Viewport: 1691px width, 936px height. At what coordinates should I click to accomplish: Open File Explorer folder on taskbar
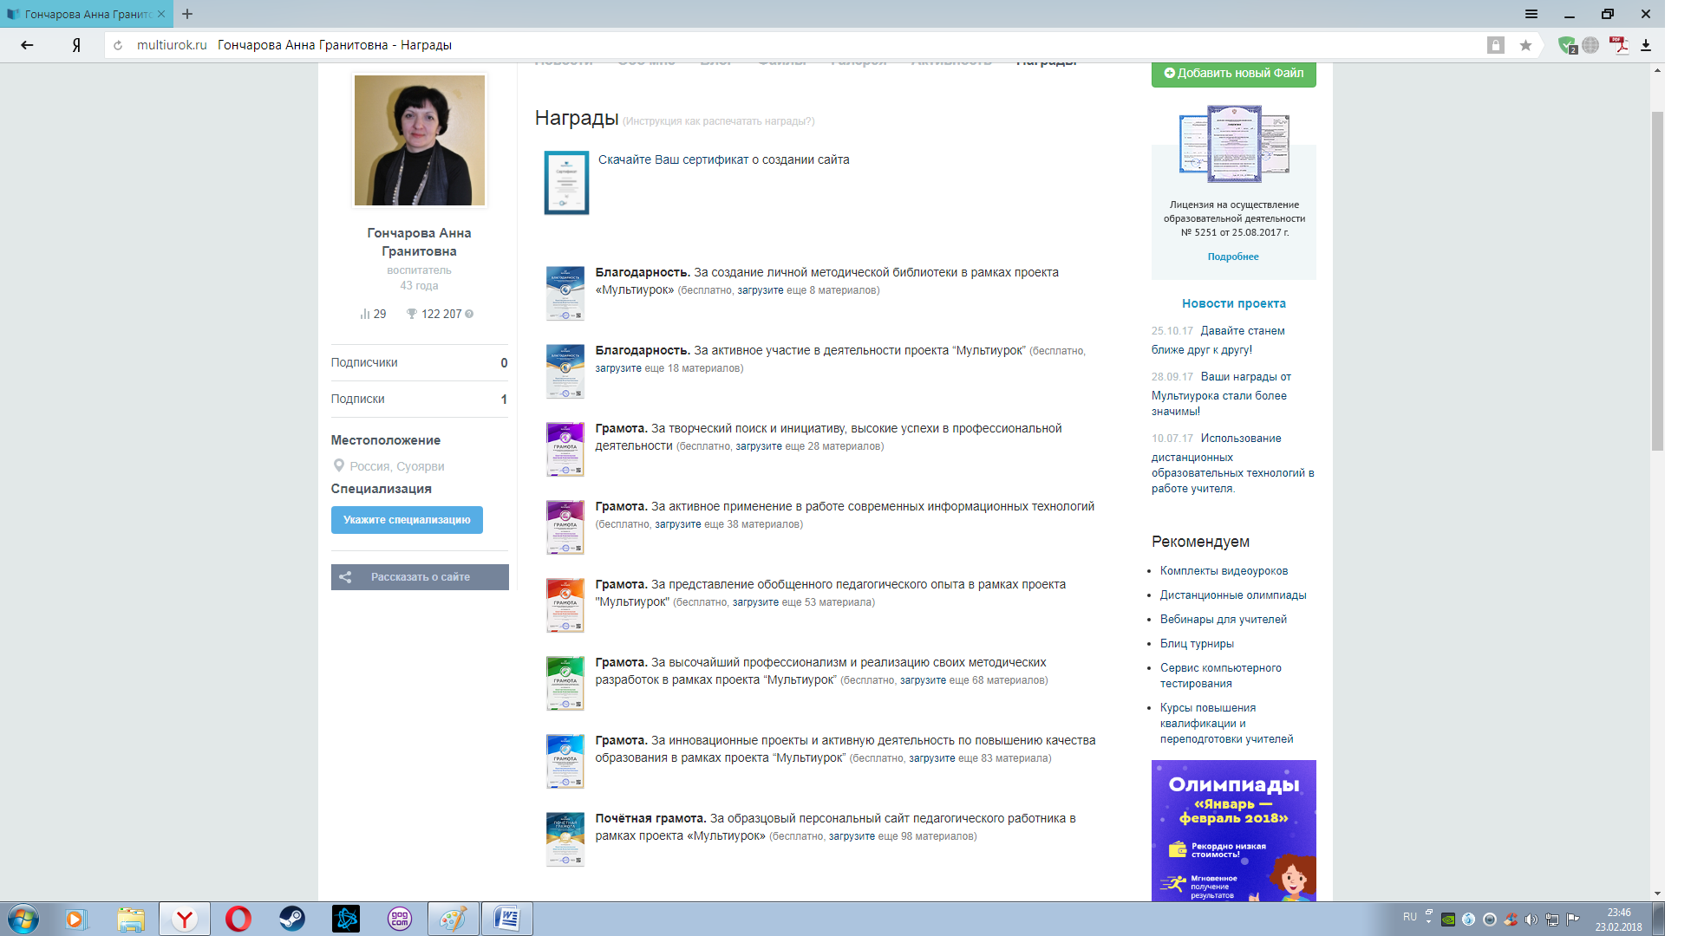[x=130, y=919]
